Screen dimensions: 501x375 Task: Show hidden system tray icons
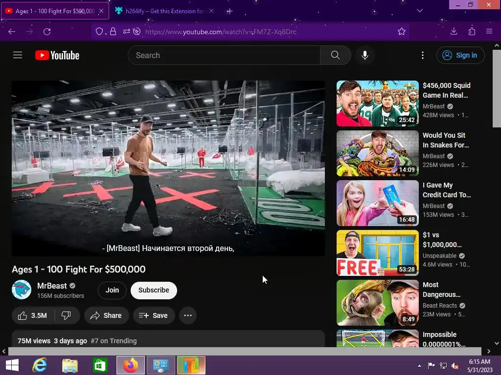pyautogui.click(x=419, y=366)
